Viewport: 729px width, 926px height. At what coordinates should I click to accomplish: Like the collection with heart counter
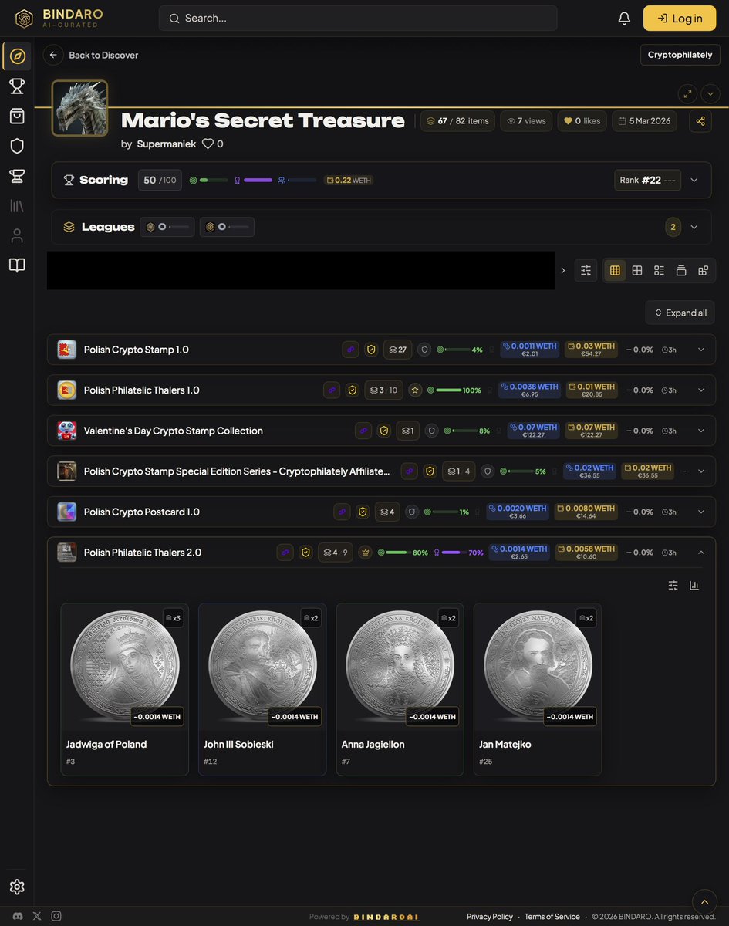click(582, 121)
